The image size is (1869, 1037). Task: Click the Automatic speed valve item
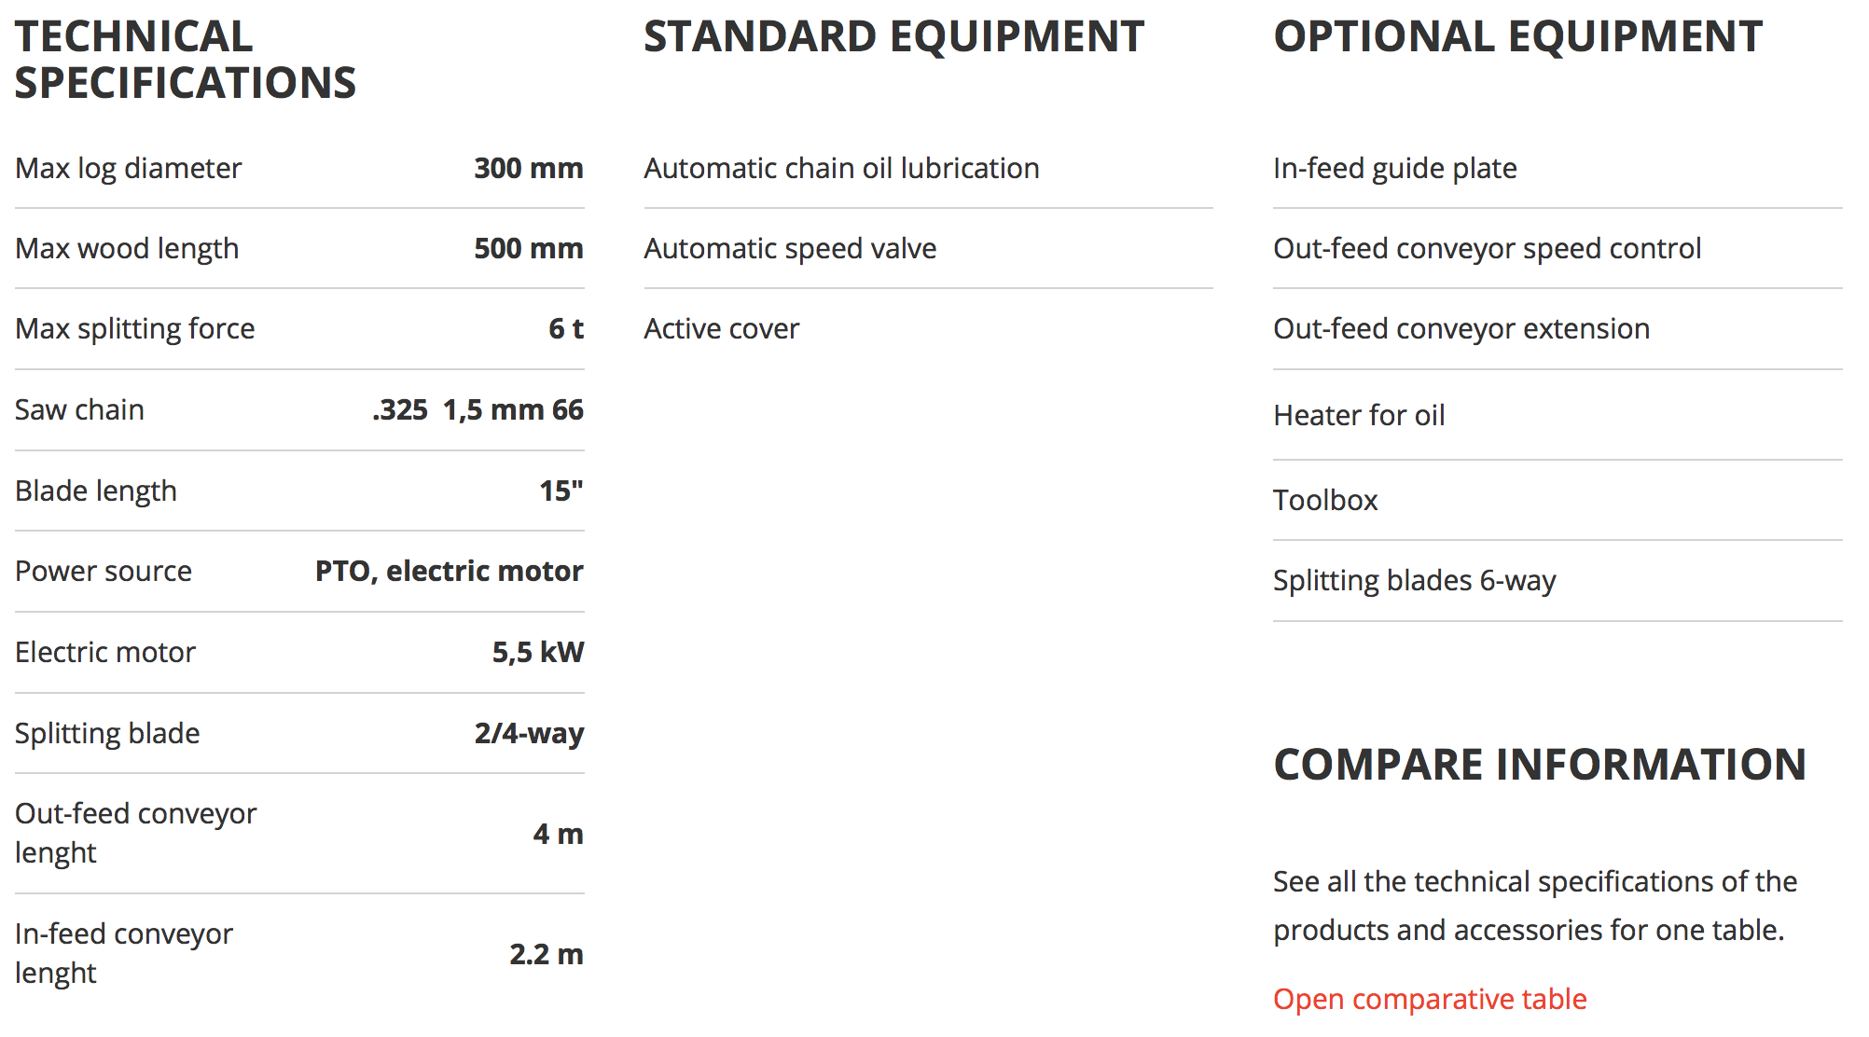790,248
